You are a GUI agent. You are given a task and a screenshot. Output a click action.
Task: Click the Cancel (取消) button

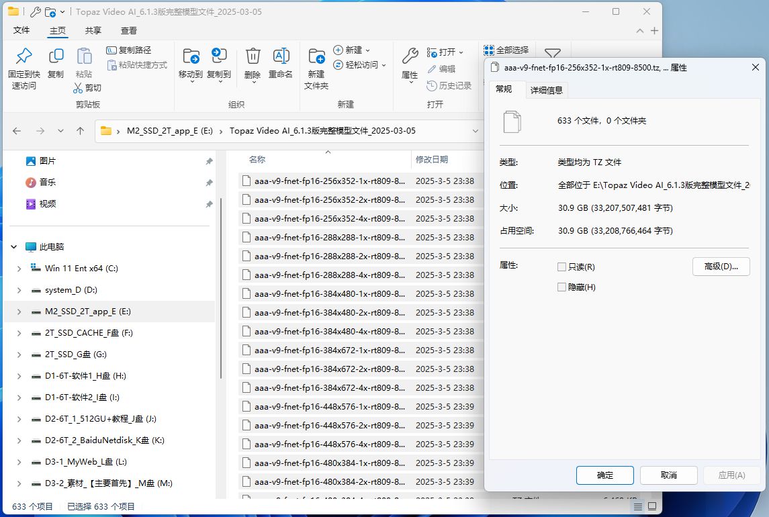[668, 475]
